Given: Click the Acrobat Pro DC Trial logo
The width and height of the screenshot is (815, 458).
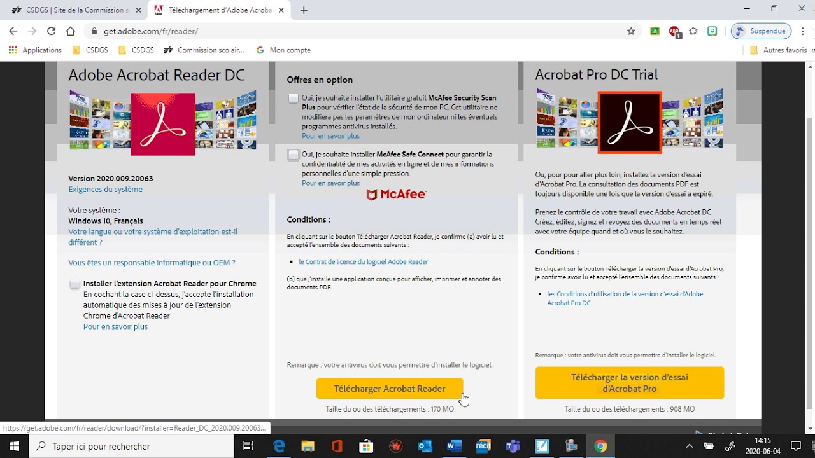Looking at the screenshot, I should pyautogui.click(x=630, y=123).
